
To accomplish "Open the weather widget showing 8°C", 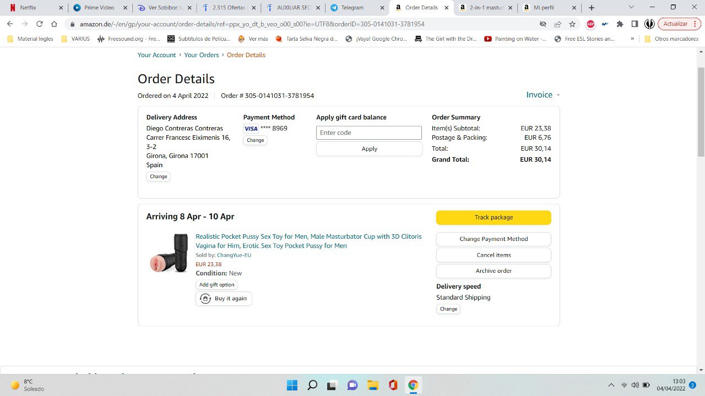I will tap(28, 385).
